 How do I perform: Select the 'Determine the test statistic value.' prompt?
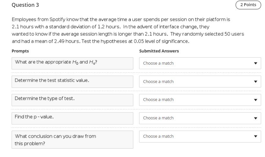tap(72, 82)
